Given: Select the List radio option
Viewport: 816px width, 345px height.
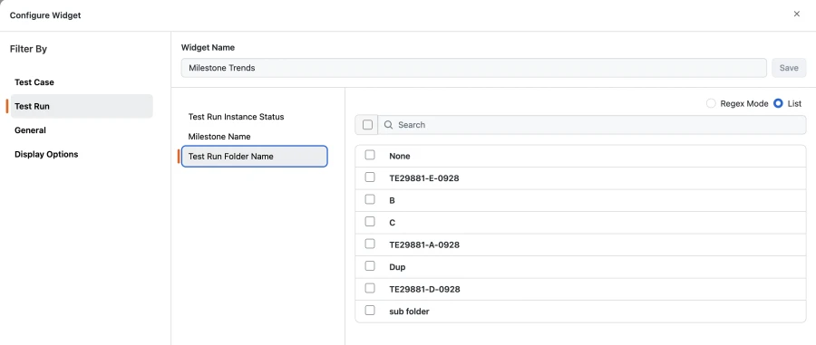Looking at the screenshot, I should 779,103.
